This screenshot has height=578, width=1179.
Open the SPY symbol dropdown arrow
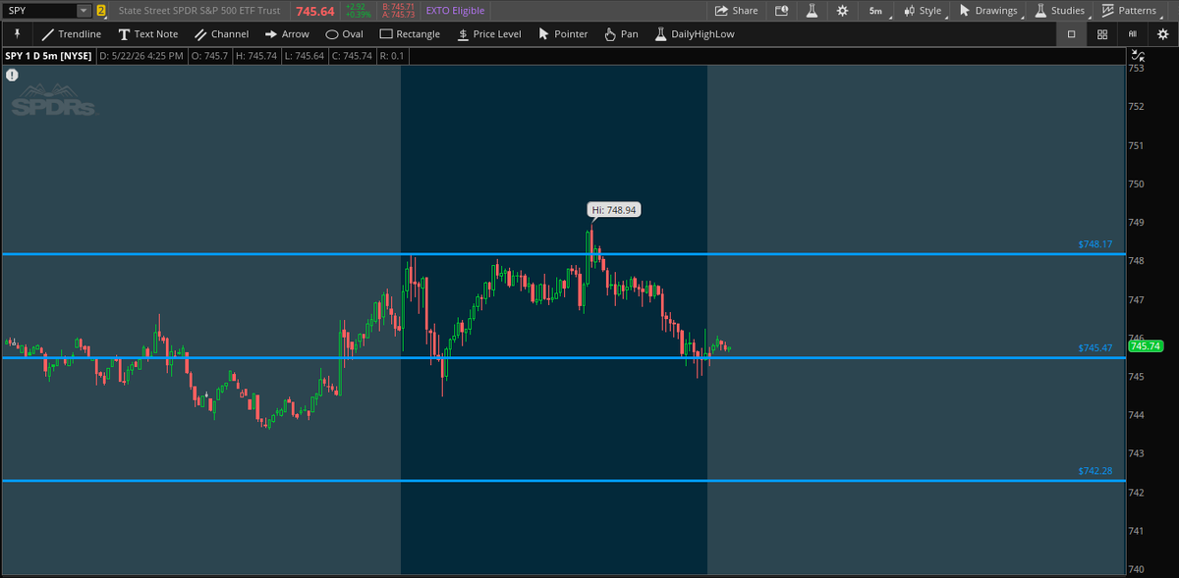[x=83, y=11]
